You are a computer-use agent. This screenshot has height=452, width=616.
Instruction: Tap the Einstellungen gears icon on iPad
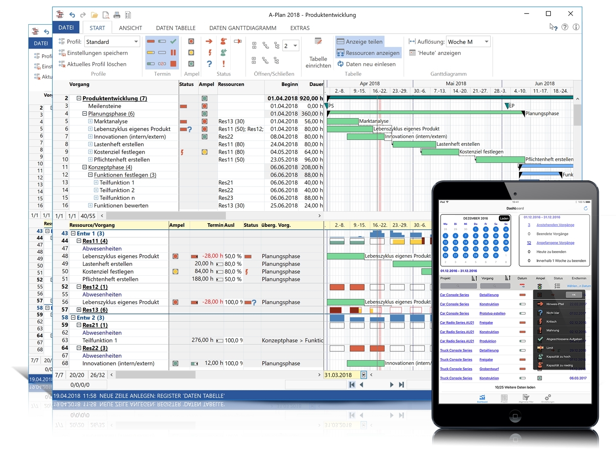tap(548, 398)
